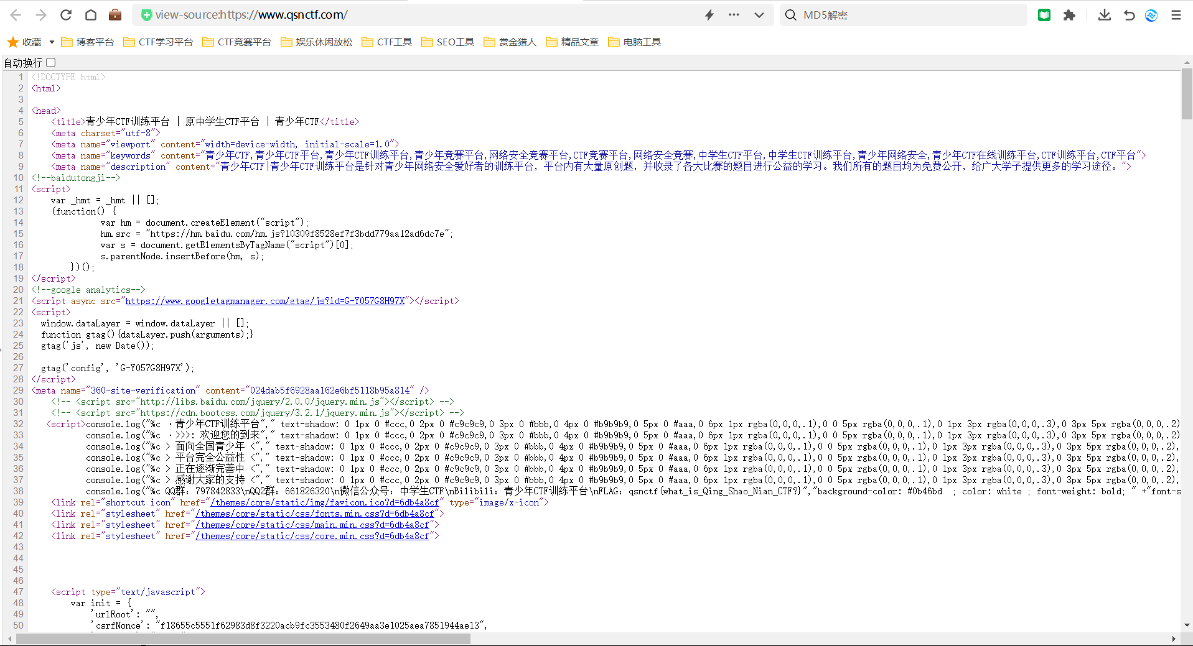Click the horizontal scrollbar right arrow
This screenshot has width=1193, height=646.
coord(1174,639)
